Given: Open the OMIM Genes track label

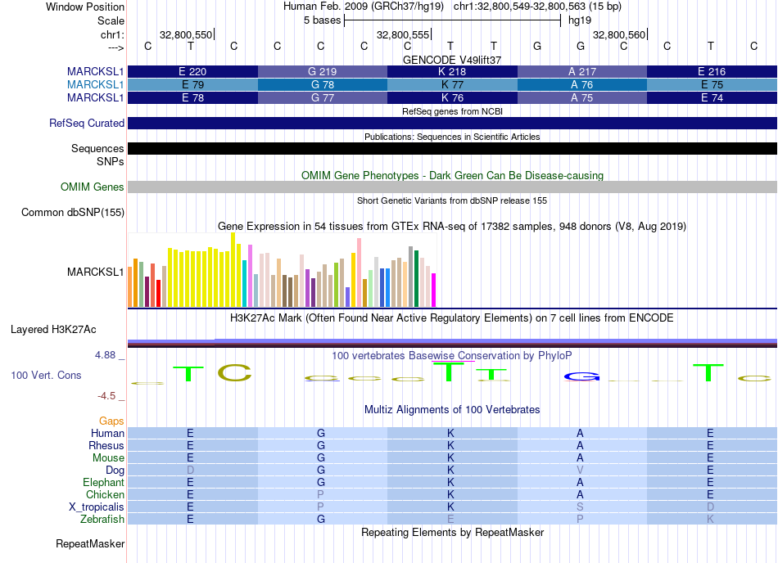Looking at the screenshot, I should (x=92, y=187).
